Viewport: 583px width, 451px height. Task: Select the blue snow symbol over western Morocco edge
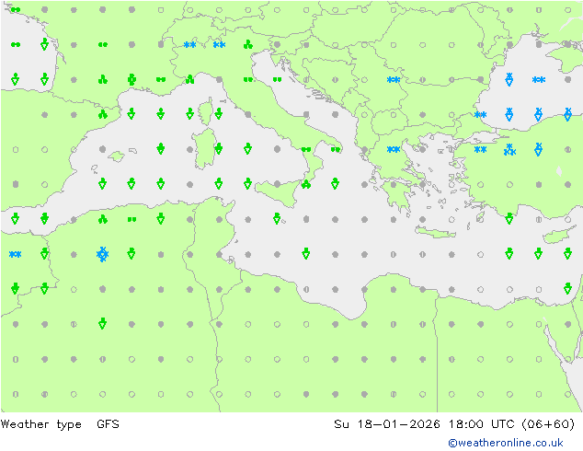pyautogui.click(x=16, y=255)
